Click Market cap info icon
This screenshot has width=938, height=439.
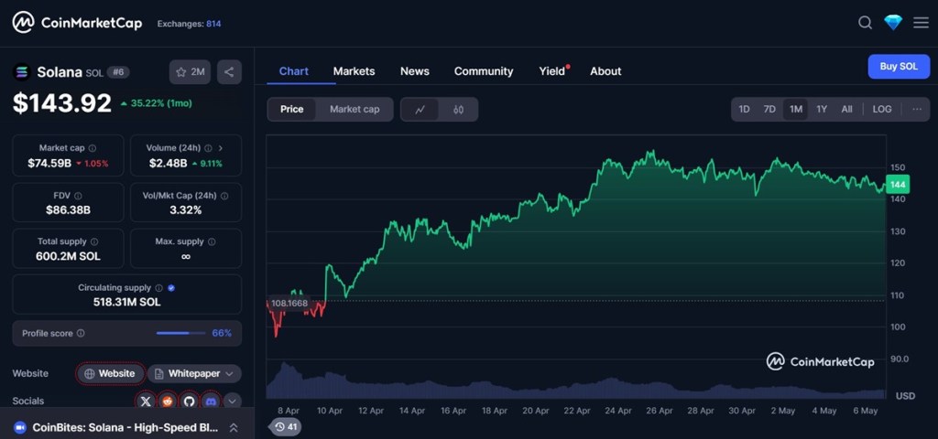93,148
